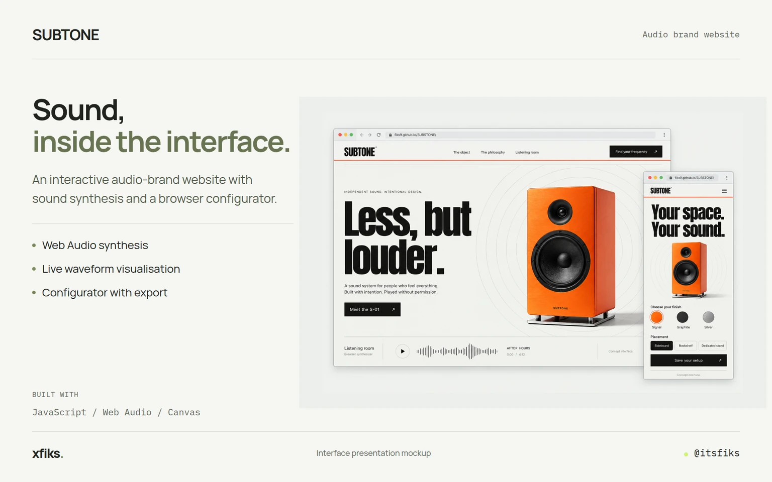Click the padlock icon in the desktop address bar
Image resolution: width=772 pixels, height=482 pixels.
tap(390, 135)
